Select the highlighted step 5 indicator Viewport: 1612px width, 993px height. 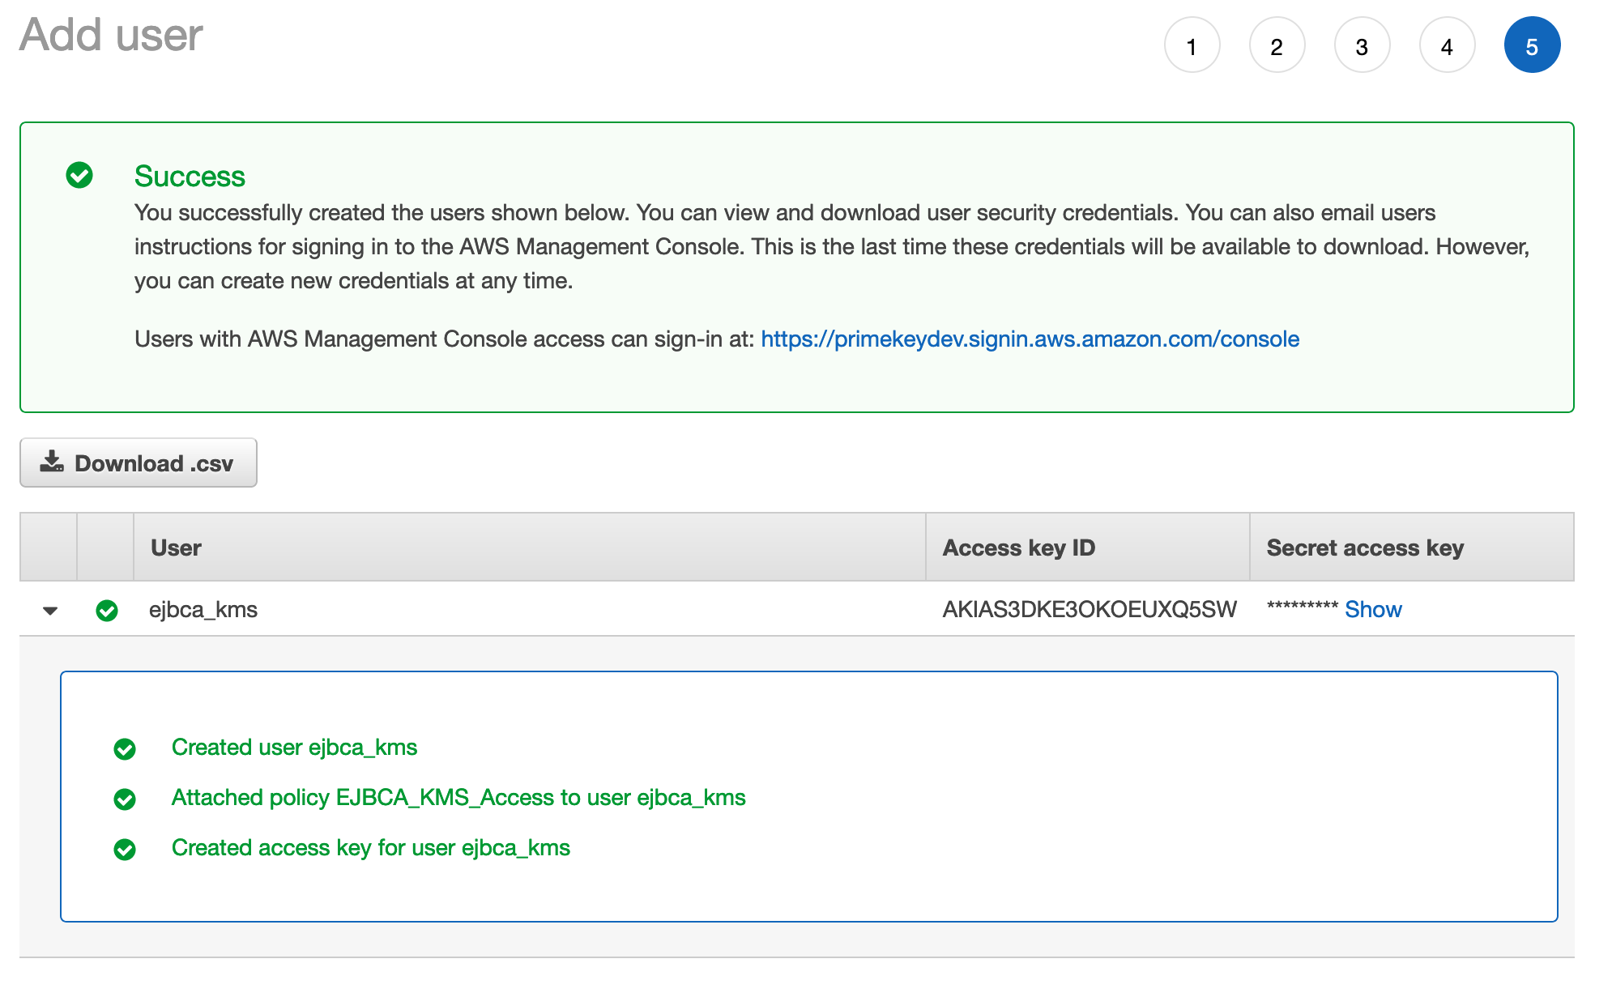tap(1532, 46)
